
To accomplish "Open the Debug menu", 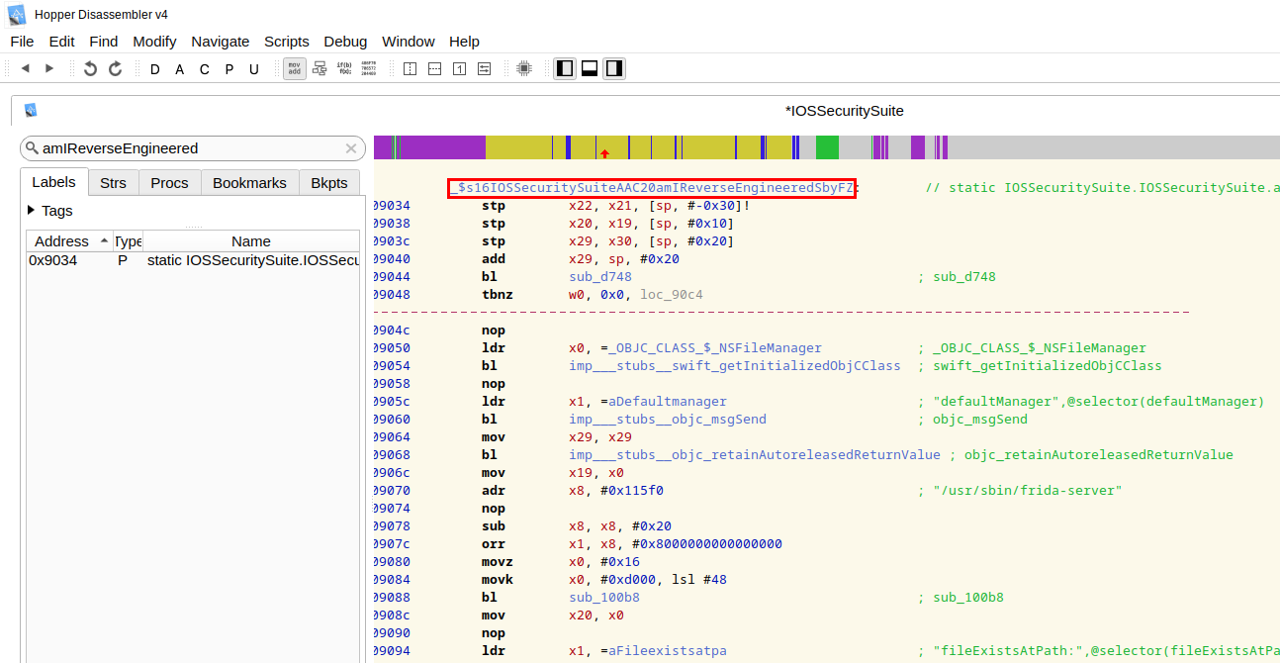I will [345, 41].
